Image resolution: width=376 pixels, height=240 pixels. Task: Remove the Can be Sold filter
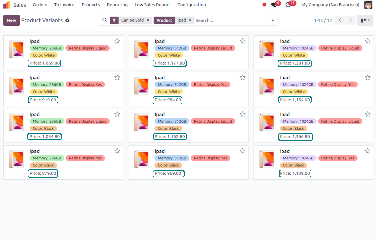point(148,20)
